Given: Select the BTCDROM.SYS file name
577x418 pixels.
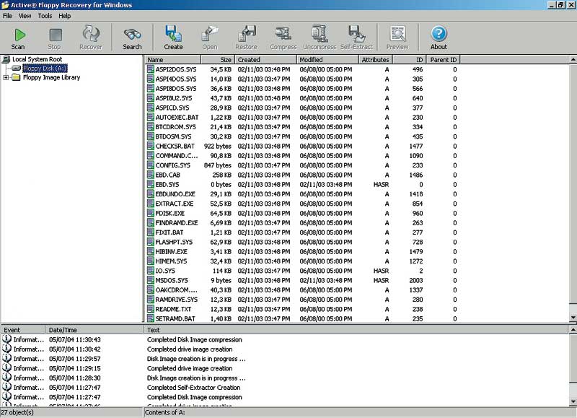Looking at the screenshot, I should pos(175,127).
